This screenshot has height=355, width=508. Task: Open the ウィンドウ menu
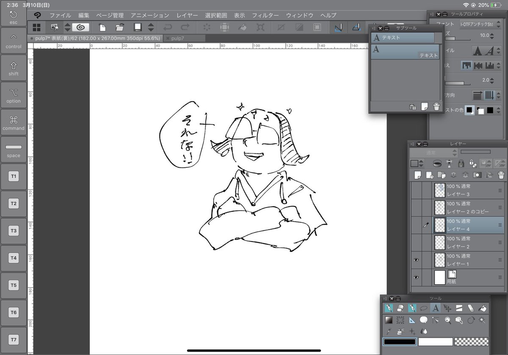(300, 15)
